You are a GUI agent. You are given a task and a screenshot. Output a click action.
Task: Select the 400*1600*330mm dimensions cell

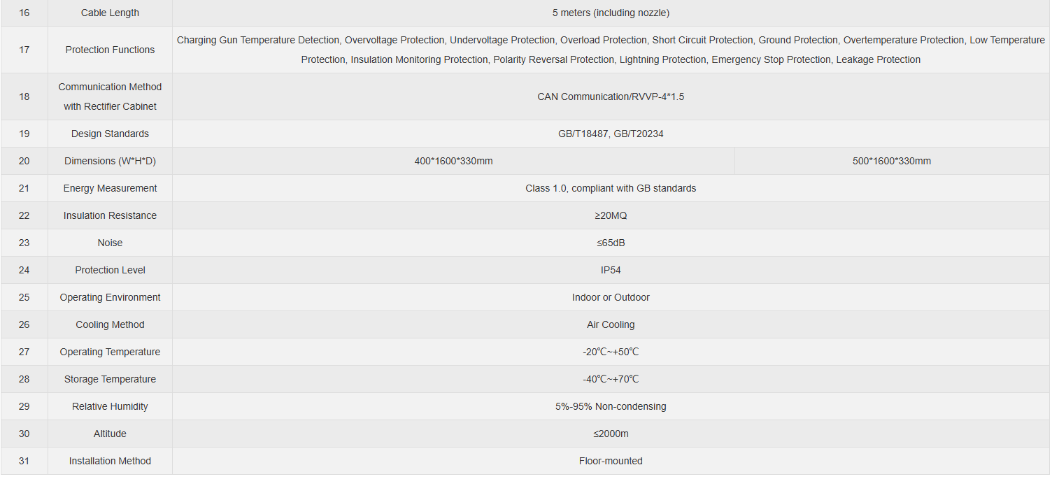[x=453, y=161]
